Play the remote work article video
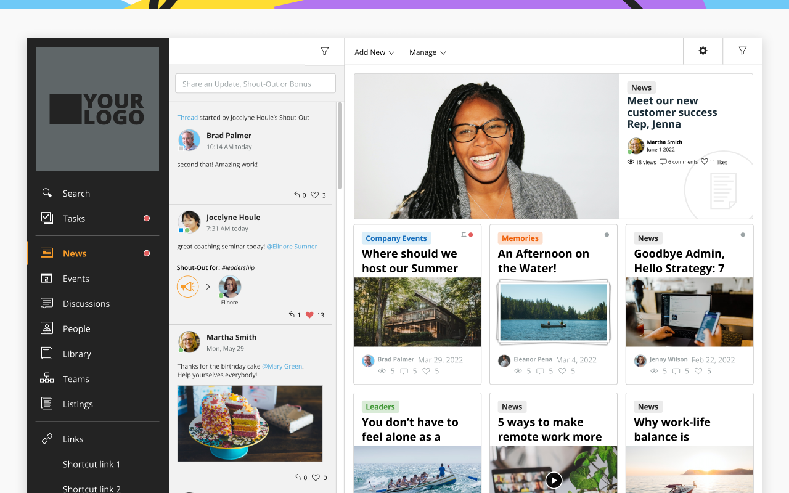789x493 pixels. 554,480
